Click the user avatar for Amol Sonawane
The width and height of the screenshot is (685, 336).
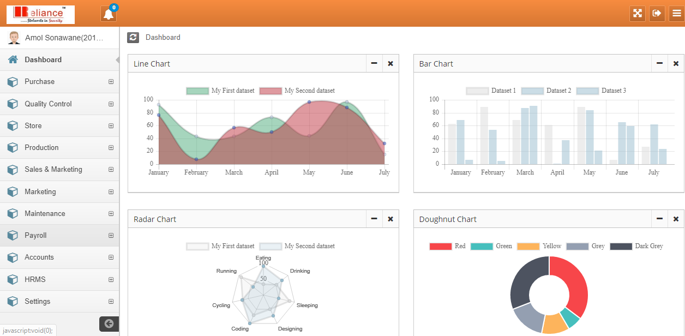pos(14,38)
